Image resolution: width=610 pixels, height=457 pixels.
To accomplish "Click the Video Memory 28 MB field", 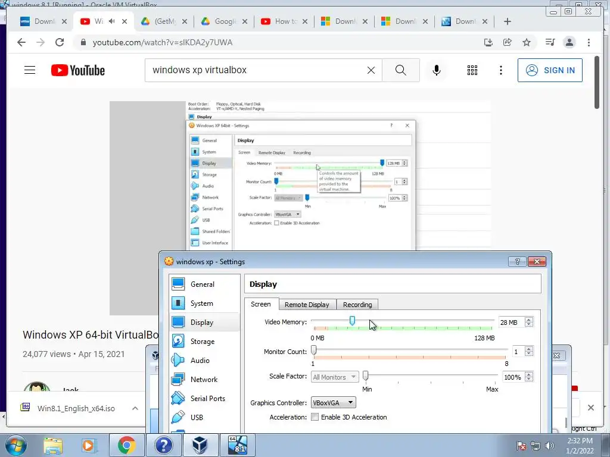I will pyautogui.click(x=511, y=322).
